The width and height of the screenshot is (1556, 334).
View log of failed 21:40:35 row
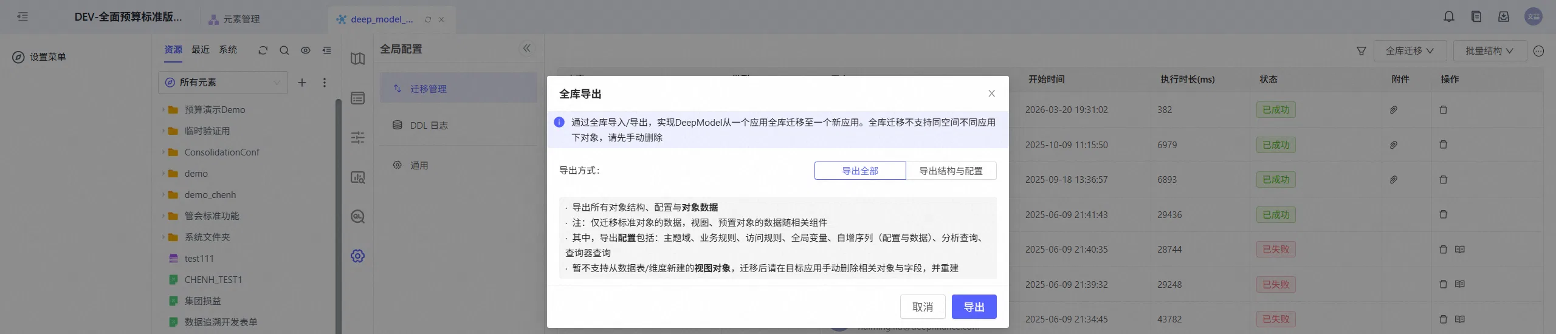pos(1460,249)
